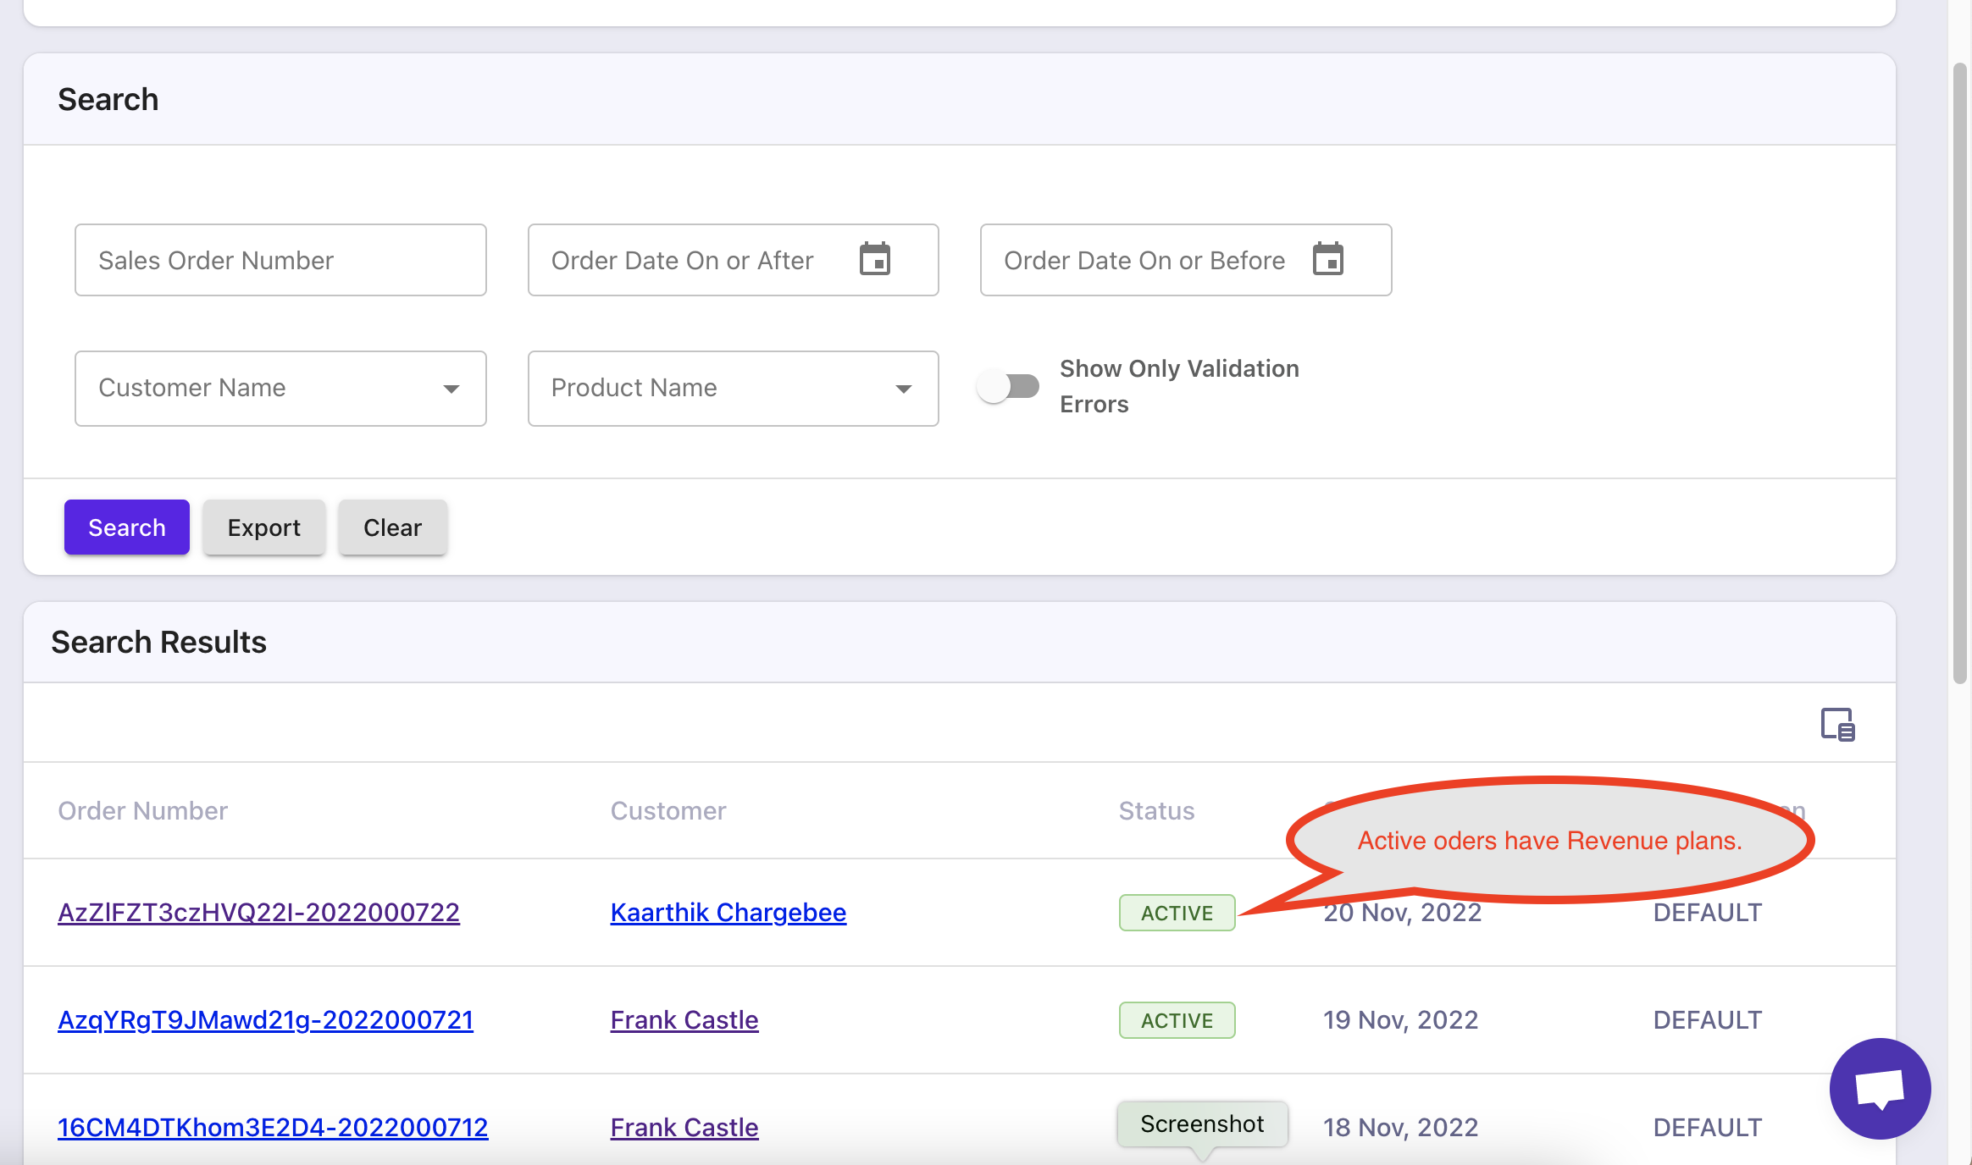
Task: Open Frank Castle link on 19 Nov row
Action: 684,1019
